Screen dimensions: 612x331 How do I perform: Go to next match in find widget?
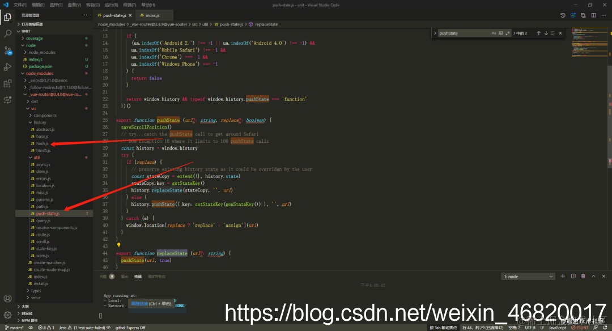tap(546, 33)
